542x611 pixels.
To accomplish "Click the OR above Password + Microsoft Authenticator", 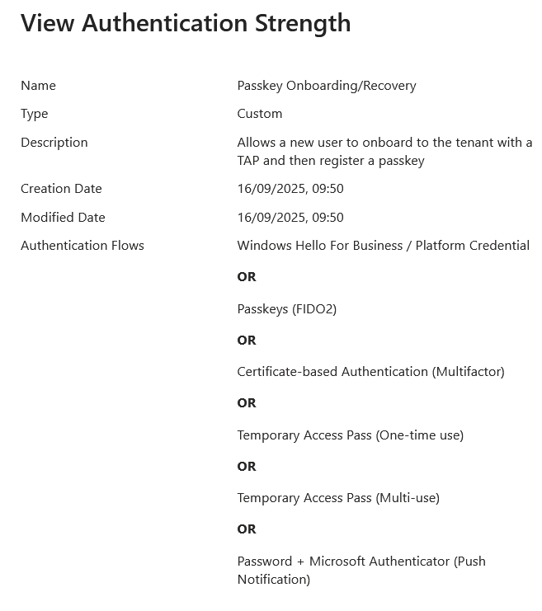I will 247,529.
